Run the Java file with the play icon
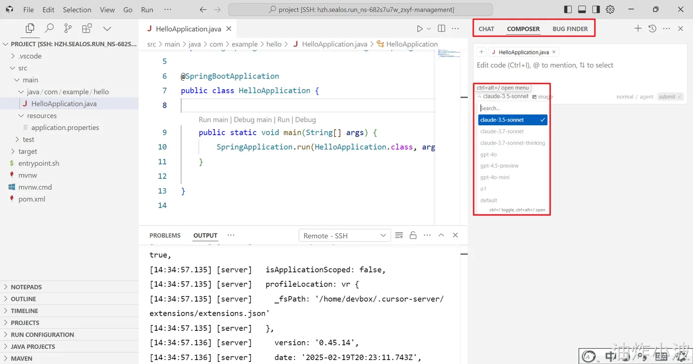The height and width of the screenshot is (364, 693). (x=420, y=29)
